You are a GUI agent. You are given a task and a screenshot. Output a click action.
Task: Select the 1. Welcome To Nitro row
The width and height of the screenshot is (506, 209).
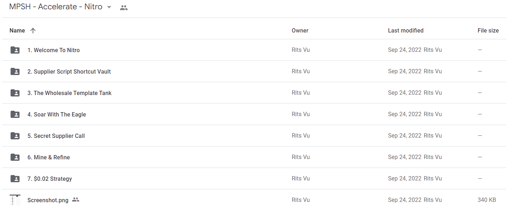pos(253,50)
